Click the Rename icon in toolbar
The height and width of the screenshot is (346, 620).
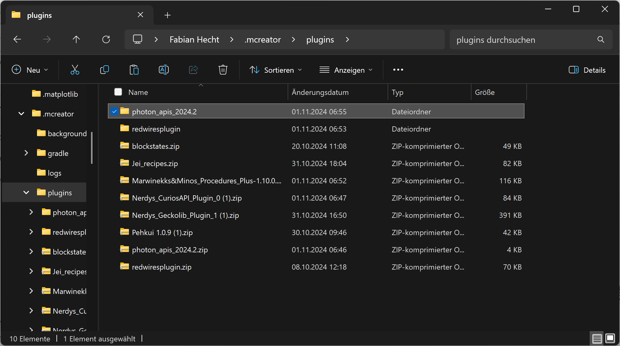(164, 70)
